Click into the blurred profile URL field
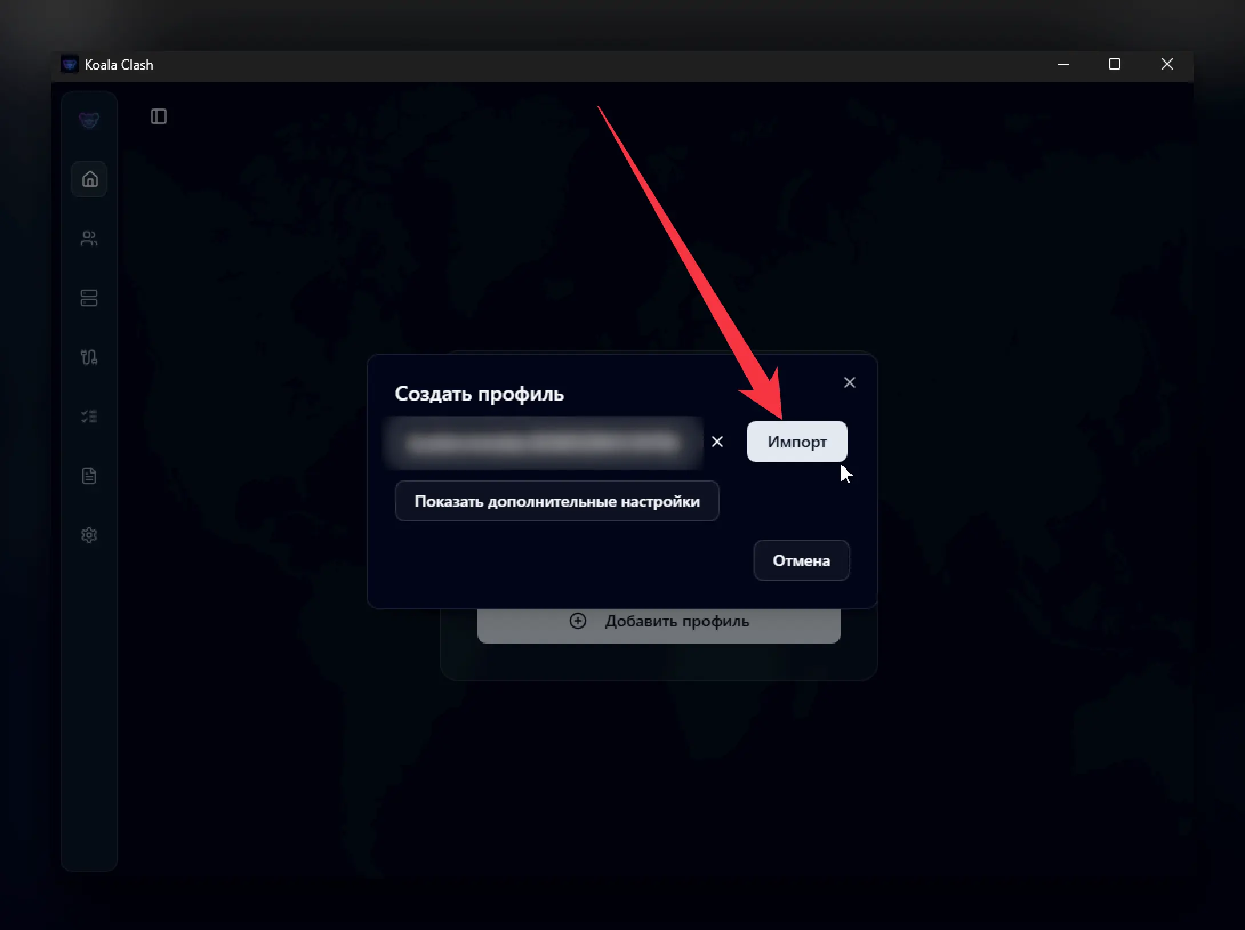 pyautogui.click(x=543, y=443)
